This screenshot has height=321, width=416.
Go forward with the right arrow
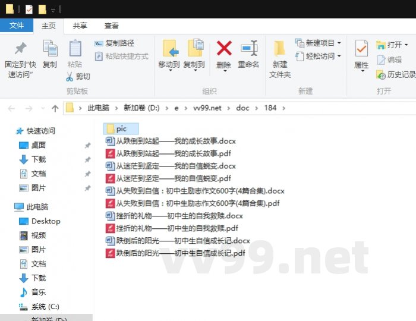[x=29, y=109]
